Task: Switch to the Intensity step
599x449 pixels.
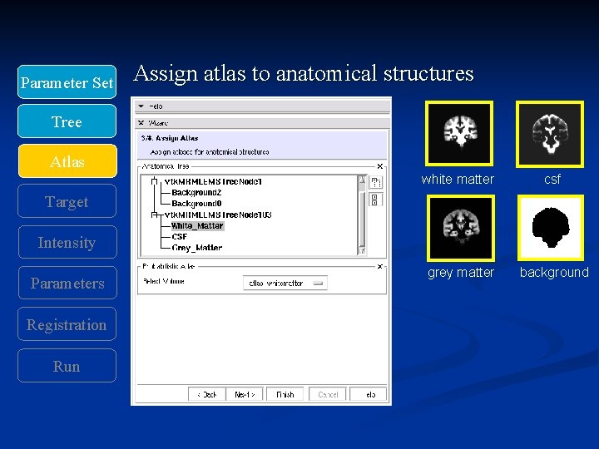Action: (x=67, y=242)
